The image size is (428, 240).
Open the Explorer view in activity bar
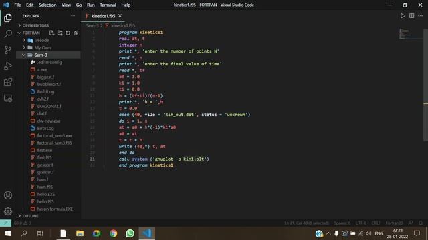click(x=8, y=18)
